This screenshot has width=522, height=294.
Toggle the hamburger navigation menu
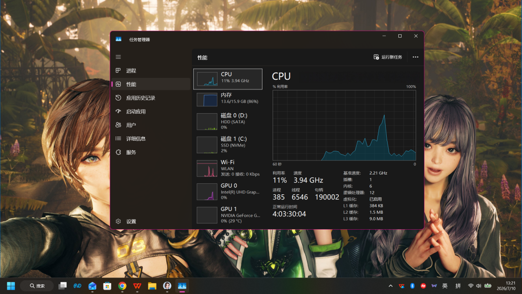click(x=118, y=57)
